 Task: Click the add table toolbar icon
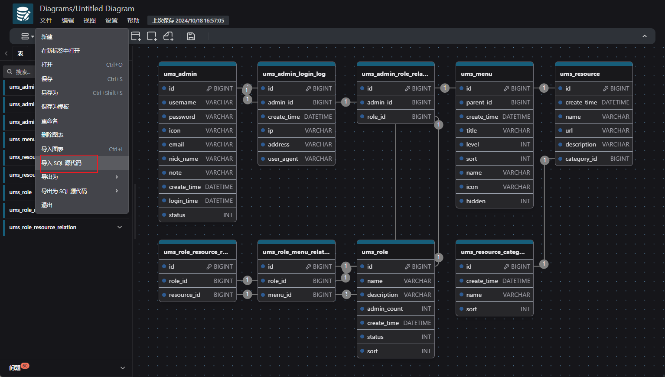coord(136,36)
